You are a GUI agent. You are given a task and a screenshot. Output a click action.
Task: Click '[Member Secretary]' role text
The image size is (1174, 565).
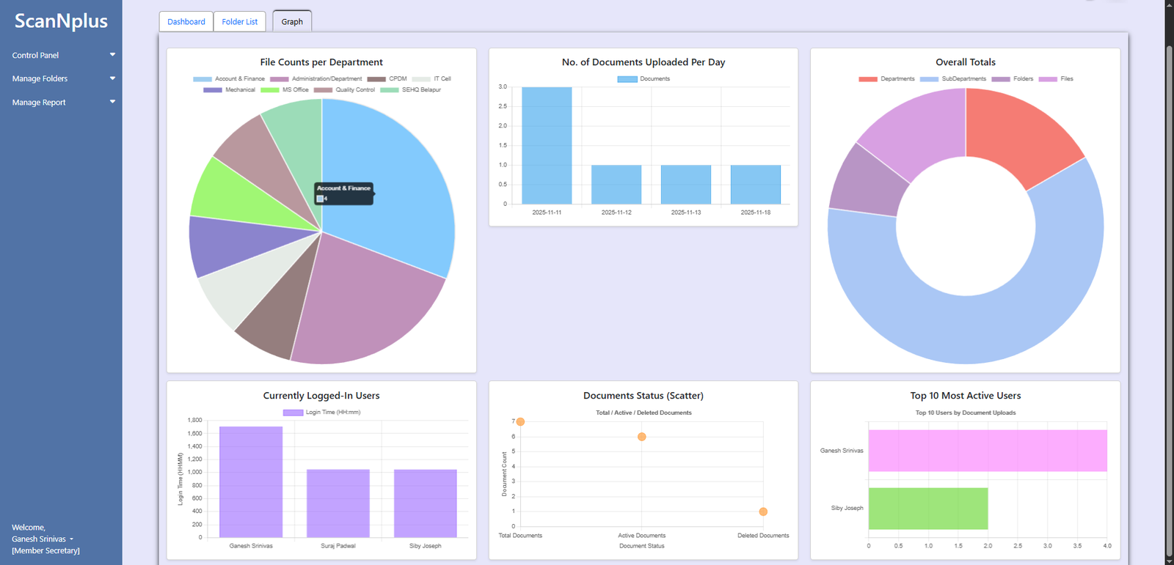point(46,551)
